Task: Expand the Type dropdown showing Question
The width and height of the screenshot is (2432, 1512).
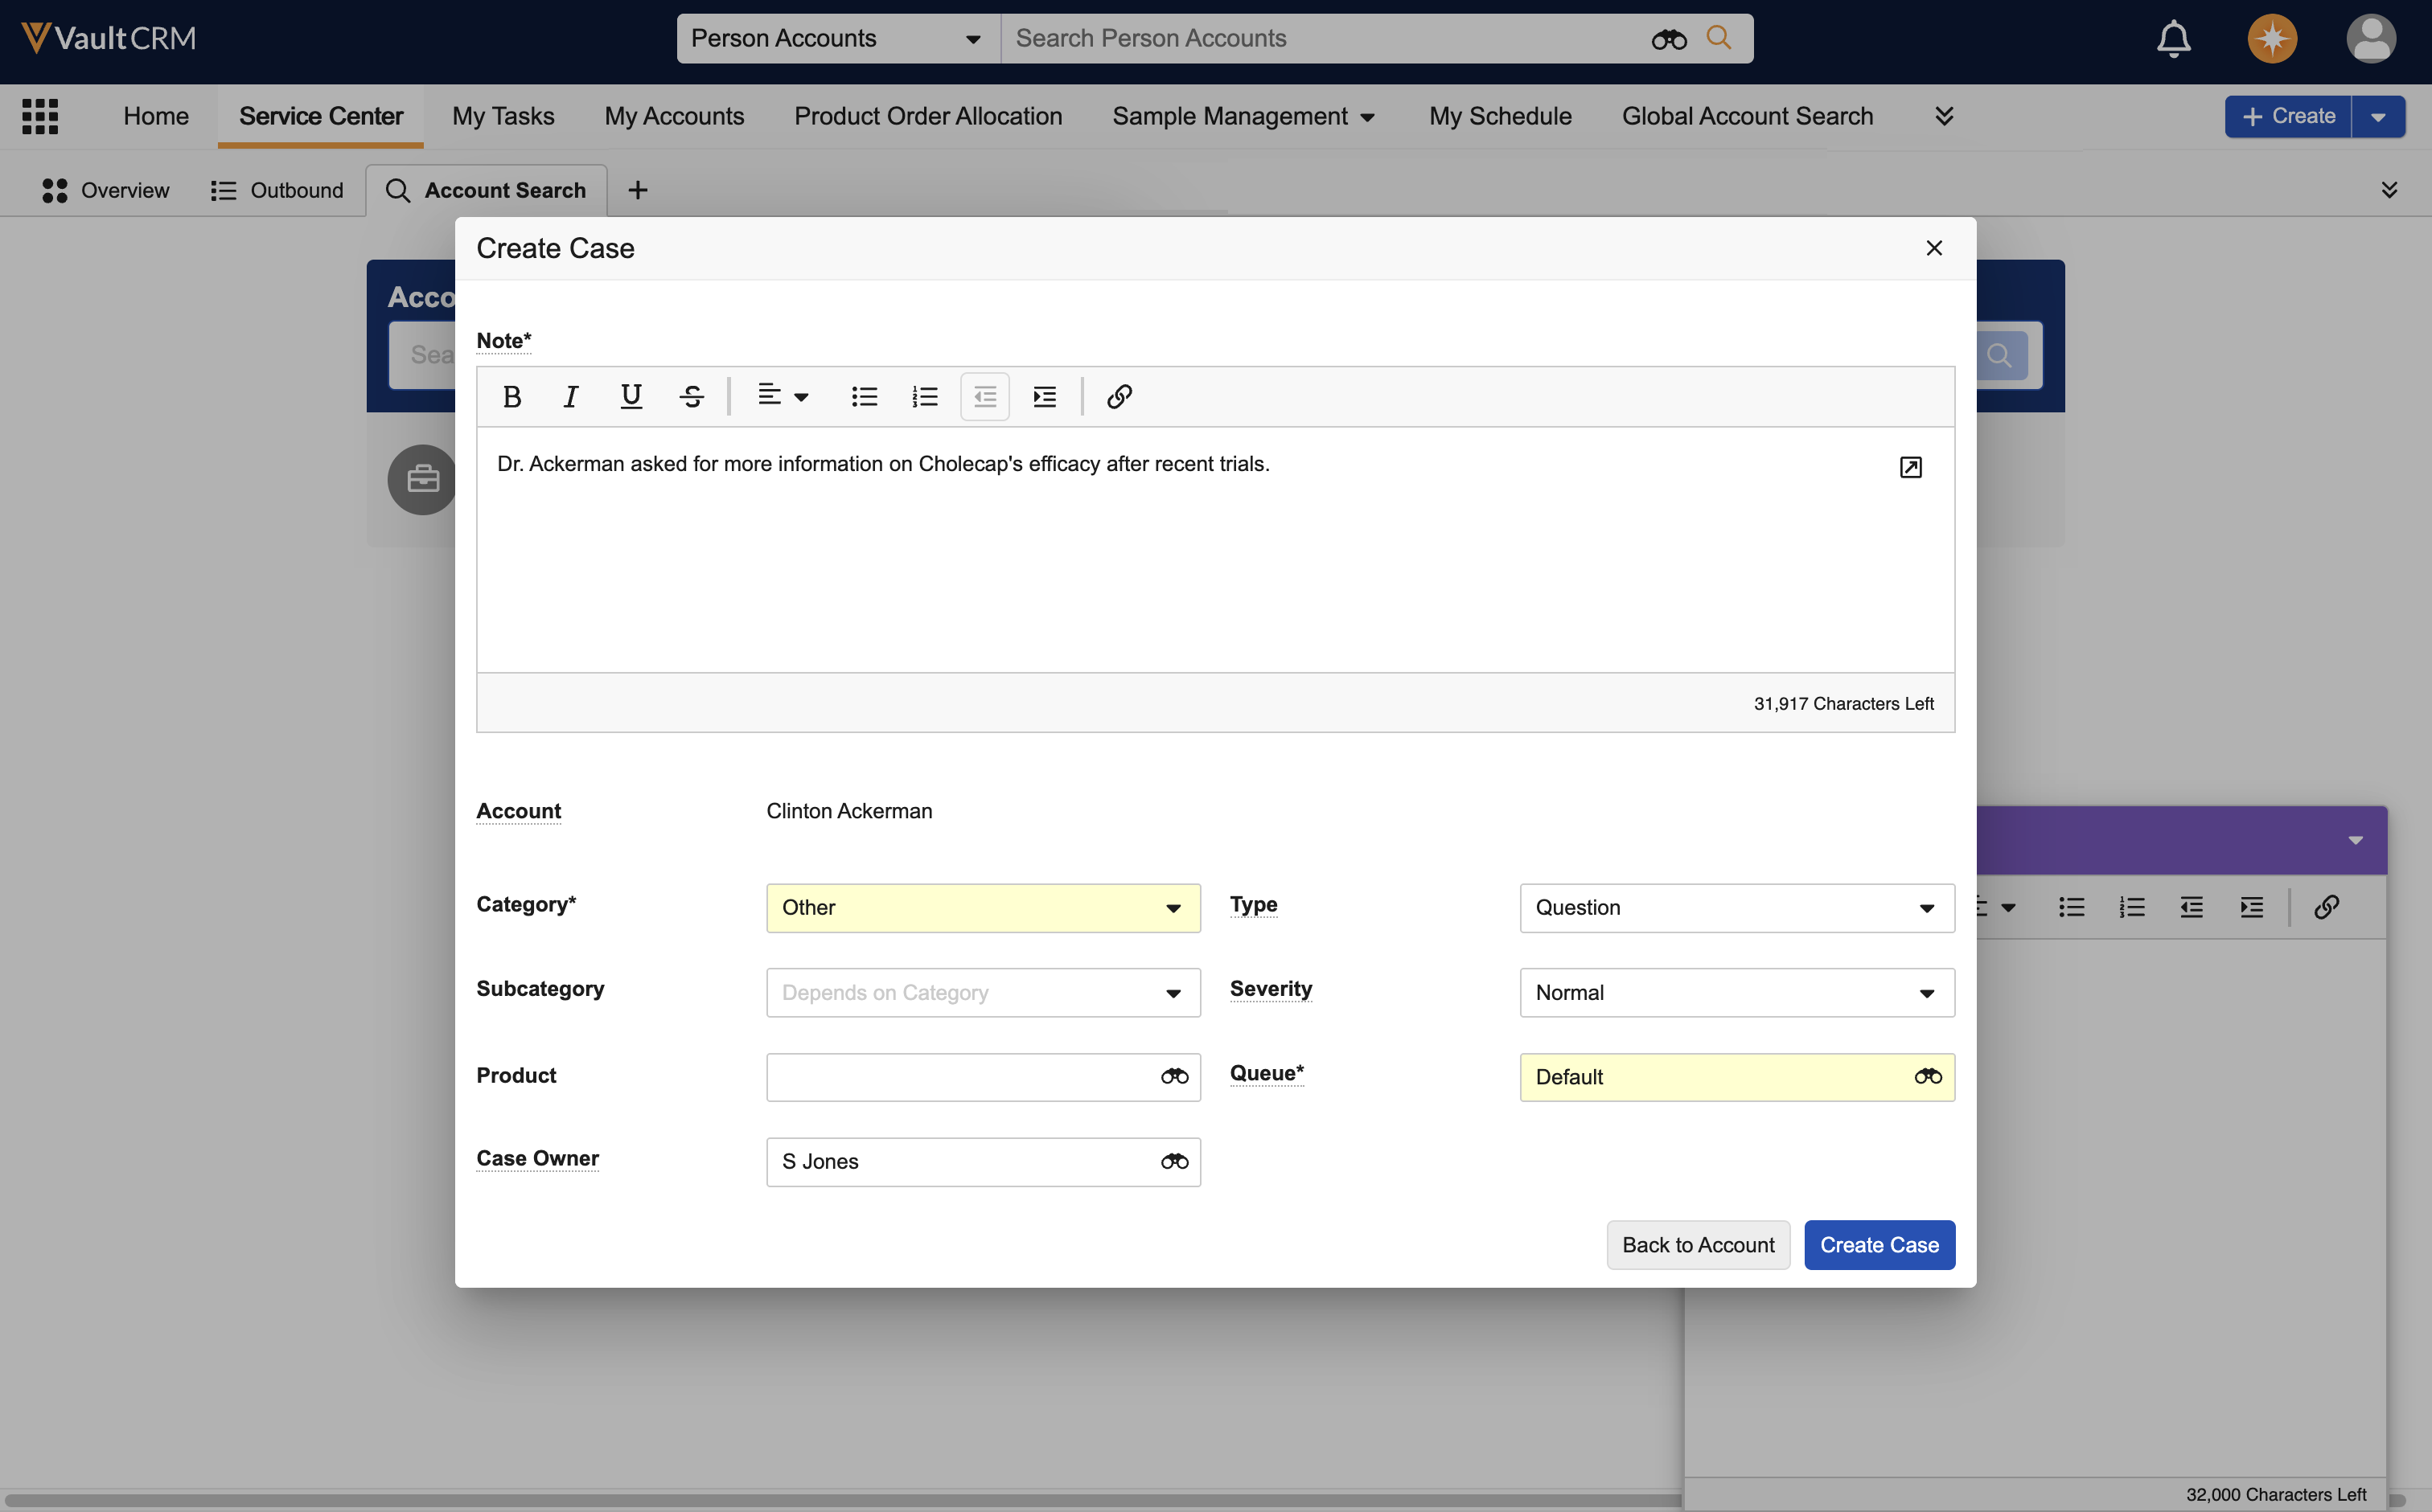Action: pos(1736,908)
